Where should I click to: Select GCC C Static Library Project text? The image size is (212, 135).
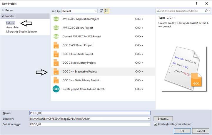79,63
